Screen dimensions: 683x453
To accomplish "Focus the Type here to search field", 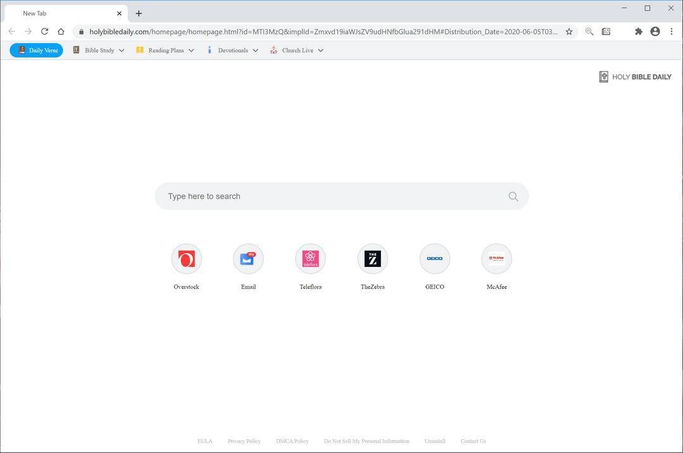I will coord(342,196).
